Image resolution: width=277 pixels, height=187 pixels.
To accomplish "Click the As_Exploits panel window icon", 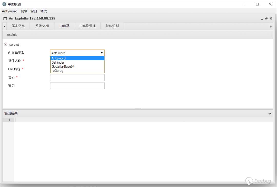I will [x=5, y=18].
